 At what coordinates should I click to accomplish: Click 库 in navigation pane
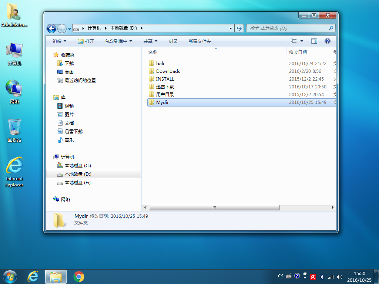click(x=63, y=97)
